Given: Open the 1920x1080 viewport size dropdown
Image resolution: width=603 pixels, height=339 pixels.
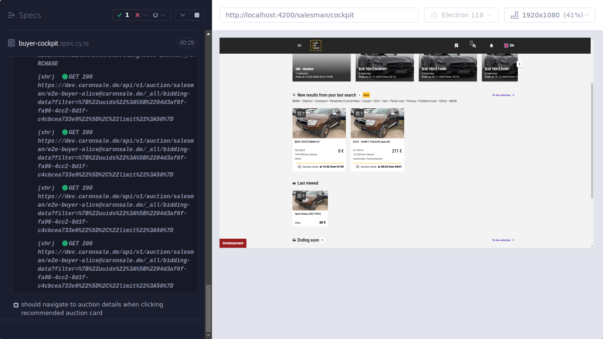Looking at the screenshot, I should [549, 15].
